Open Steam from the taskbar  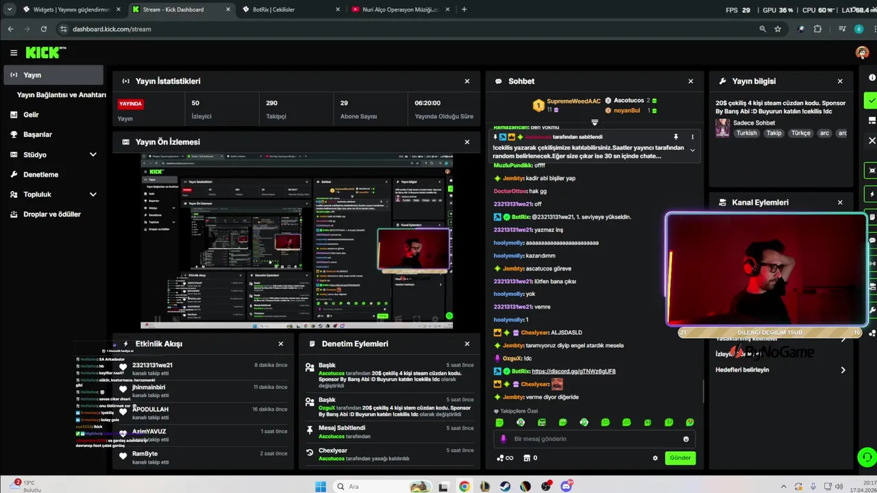pos(505,487)
